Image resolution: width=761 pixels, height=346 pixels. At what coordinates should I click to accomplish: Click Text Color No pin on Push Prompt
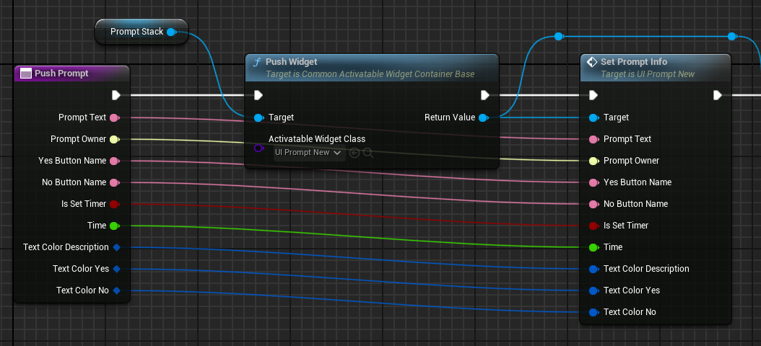tap(116, 290)
